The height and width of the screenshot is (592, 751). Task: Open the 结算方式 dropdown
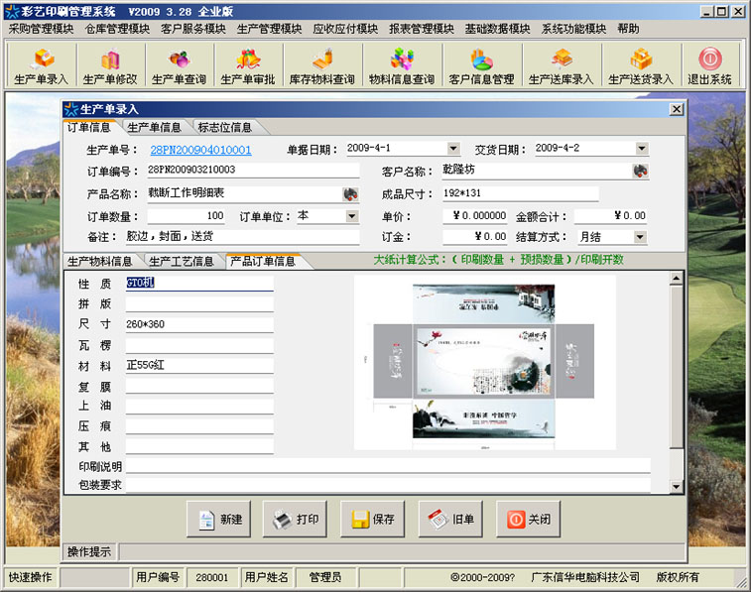(x=640, y=237)
